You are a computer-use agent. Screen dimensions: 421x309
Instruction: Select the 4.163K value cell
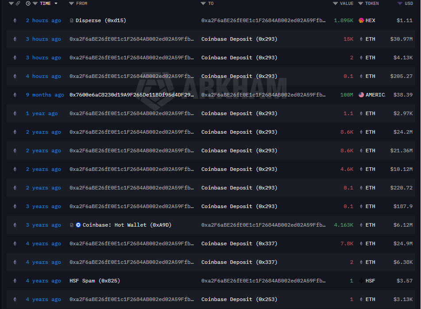click(344, 225)
